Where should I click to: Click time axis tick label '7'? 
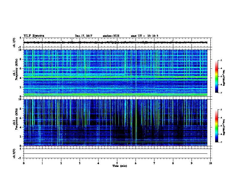(x=154, y=163)
